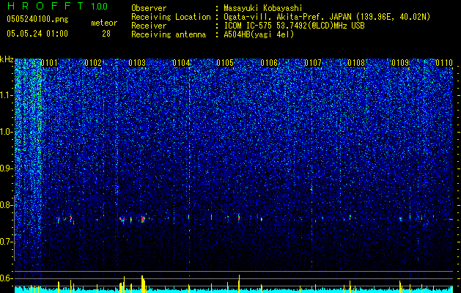The width and height of the screenshot is (461, 293).
Task: Click the tallest yellow intensity bar near 0103
Action: [143, 284]
